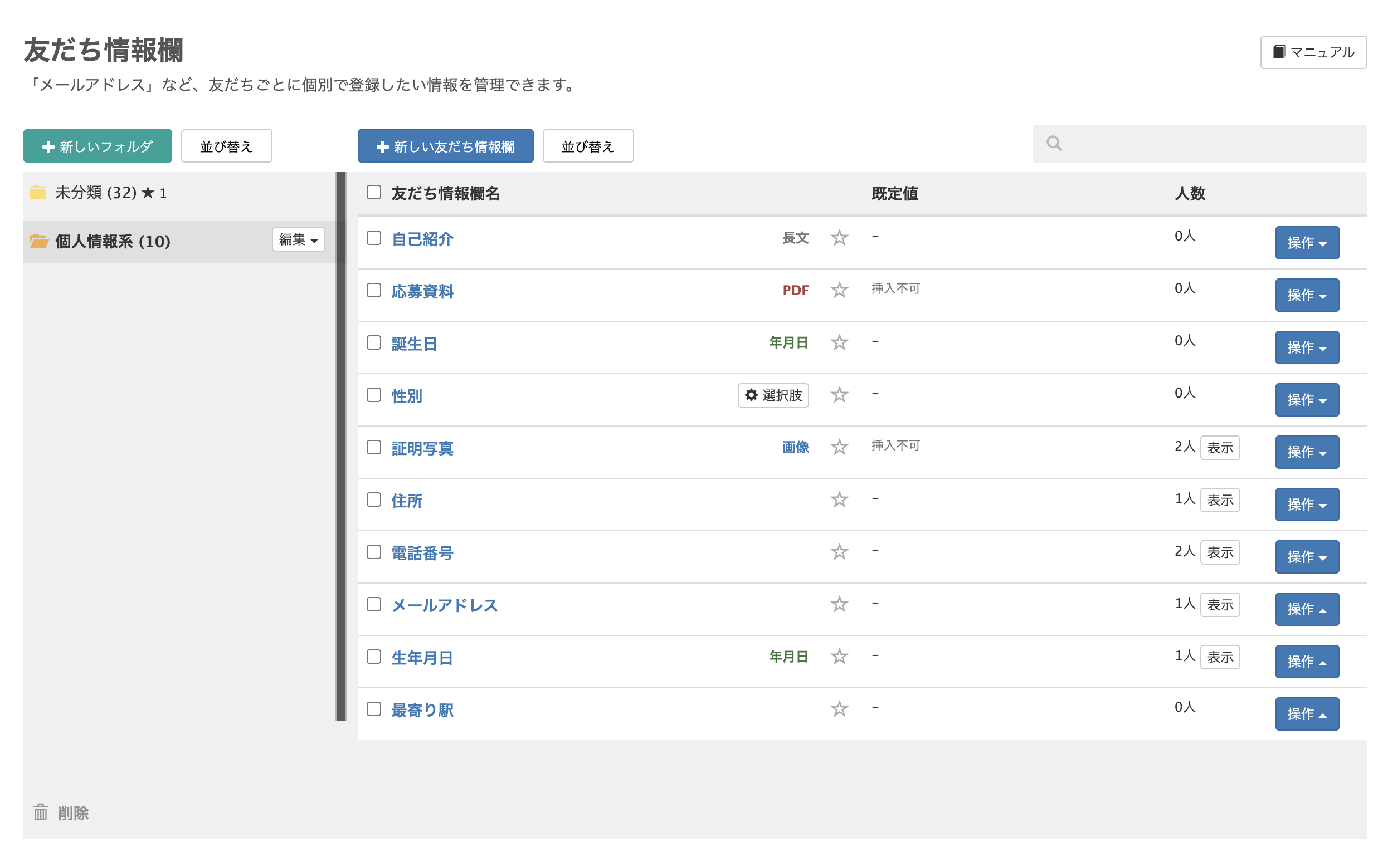Toggle the star for 証明写真
The image size is (1383, 852).
[839, 447]
